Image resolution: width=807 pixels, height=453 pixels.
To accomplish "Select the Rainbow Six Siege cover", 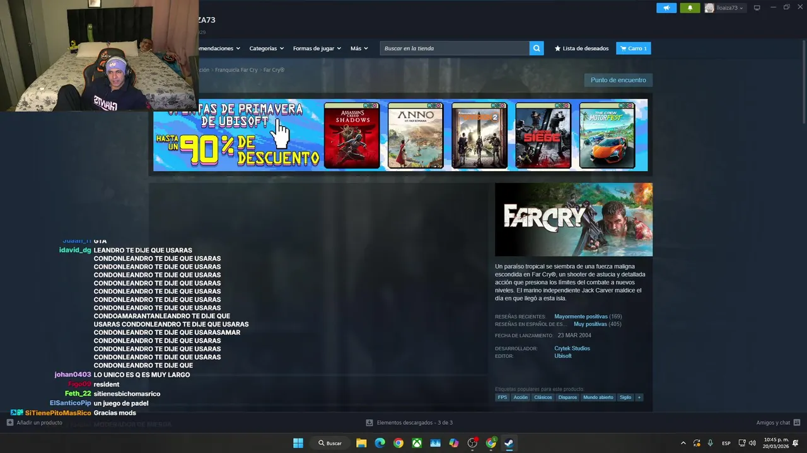I will coord(543,135).
